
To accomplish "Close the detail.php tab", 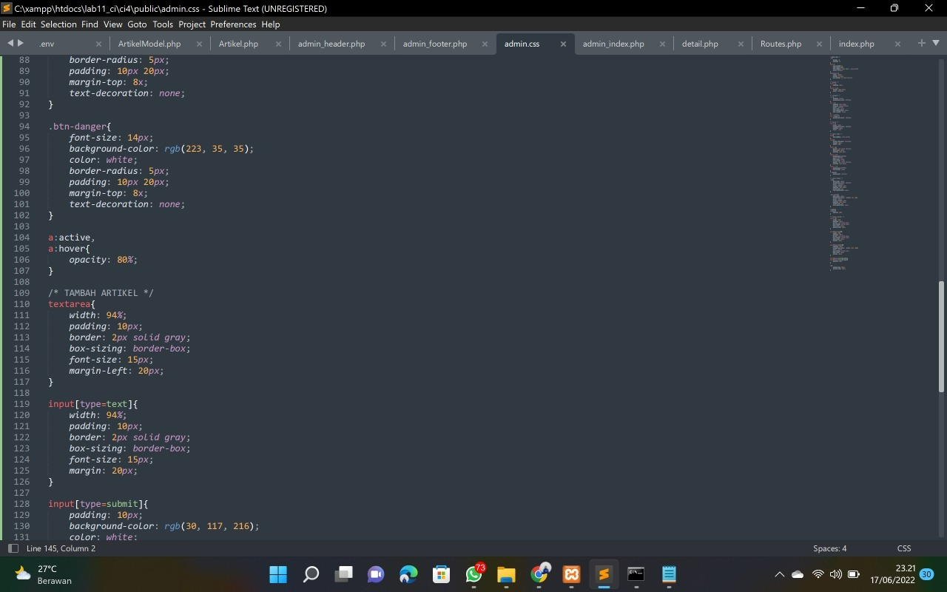I will coord(741,44).
